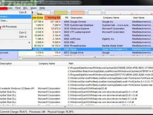Screen dimensions: 153x115
Task: Open the yellow commit history graph
Action: pos(61,13)
